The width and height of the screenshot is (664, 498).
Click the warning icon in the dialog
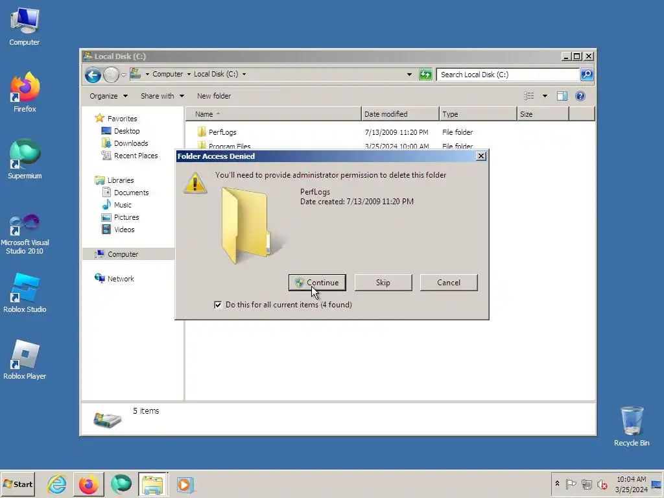195,183
